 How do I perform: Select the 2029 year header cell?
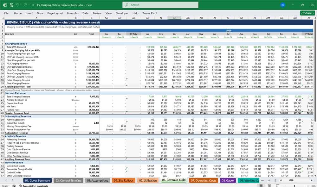[229, 30]
